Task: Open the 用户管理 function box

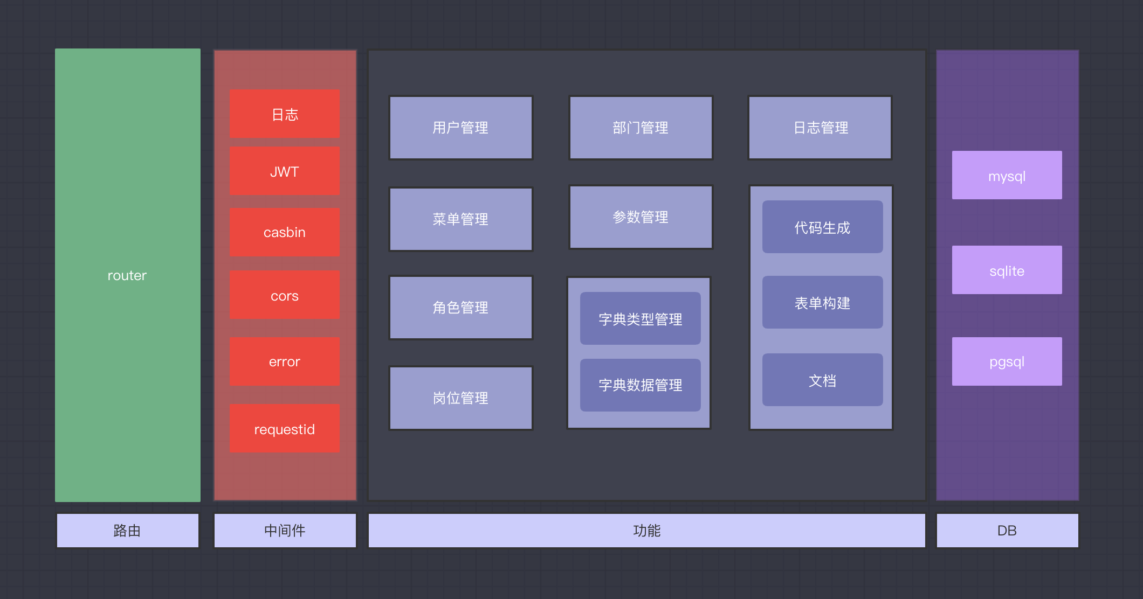Action: pos(460,128)
